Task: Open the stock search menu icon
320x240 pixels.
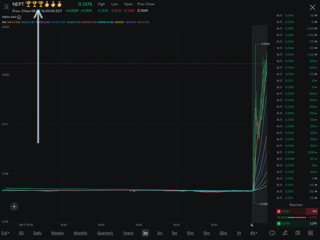Action: (6, 7)
